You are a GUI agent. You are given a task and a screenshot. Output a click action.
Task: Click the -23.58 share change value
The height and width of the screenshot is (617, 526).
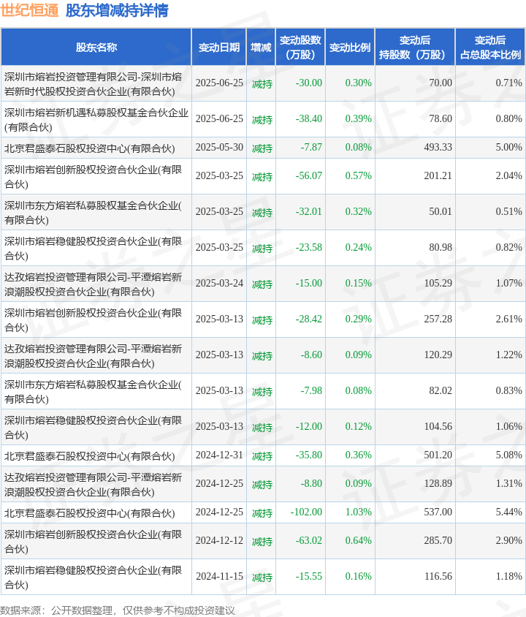308,248
